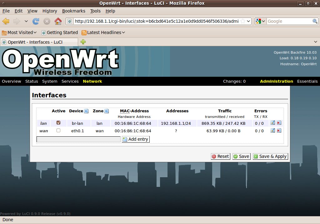Click the edit icon for wan interface
This screenshot has width=320, height=224.
[273, 130]
